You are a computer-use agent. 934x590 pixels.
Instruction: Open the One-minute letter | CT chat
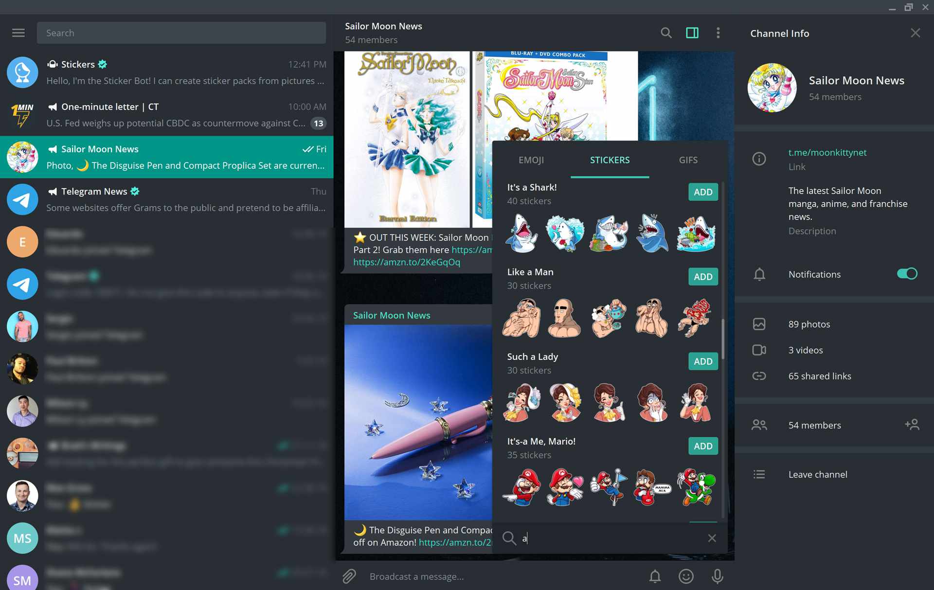166,115
